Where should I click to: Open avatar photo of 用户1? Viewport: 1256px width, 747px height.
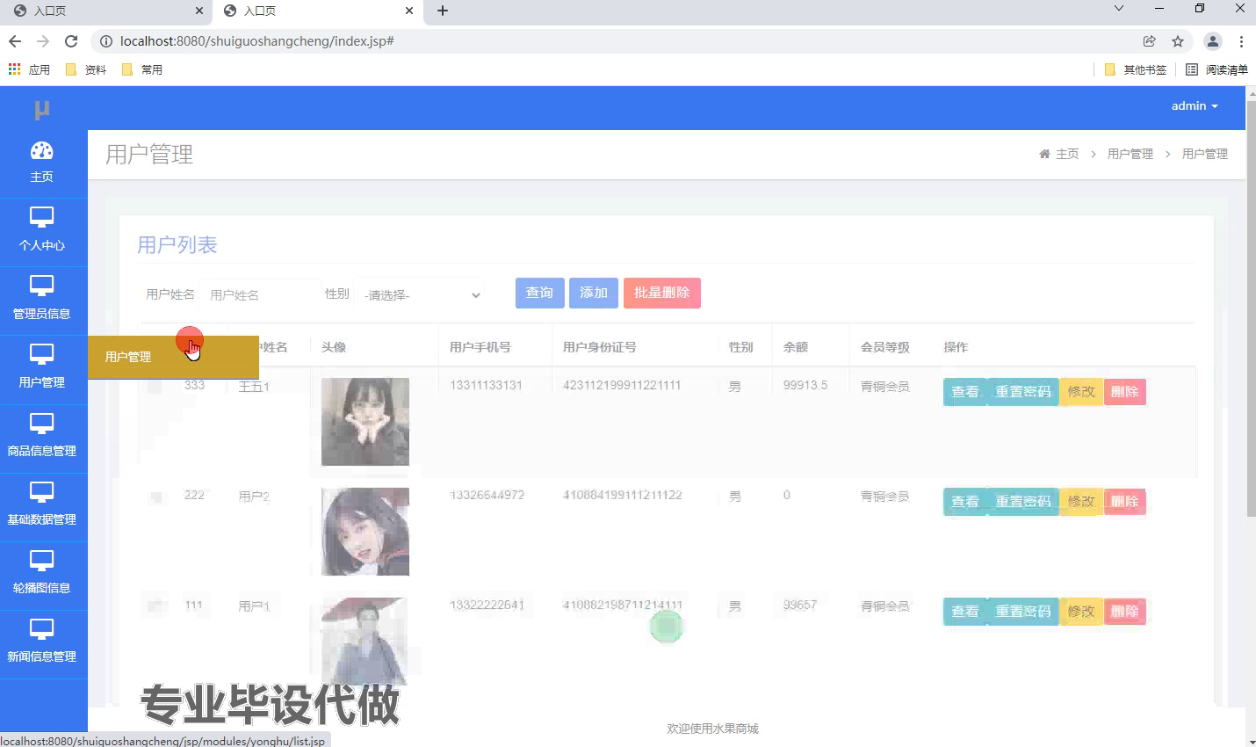pyautogui.click(x=365, y=642)
